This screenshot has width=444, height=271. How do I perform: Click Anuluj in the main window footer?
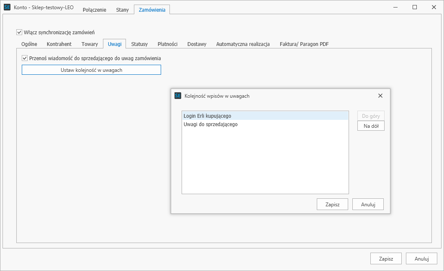pos(422,258)
